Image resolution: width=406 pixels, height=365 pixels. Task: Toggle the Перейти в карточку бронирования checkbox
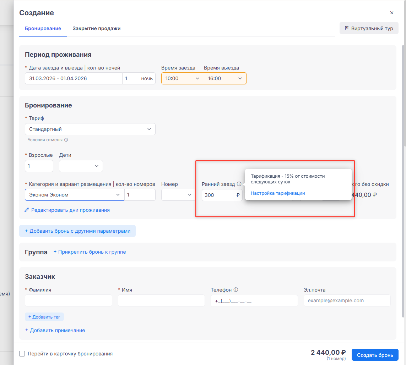(22, 354)
